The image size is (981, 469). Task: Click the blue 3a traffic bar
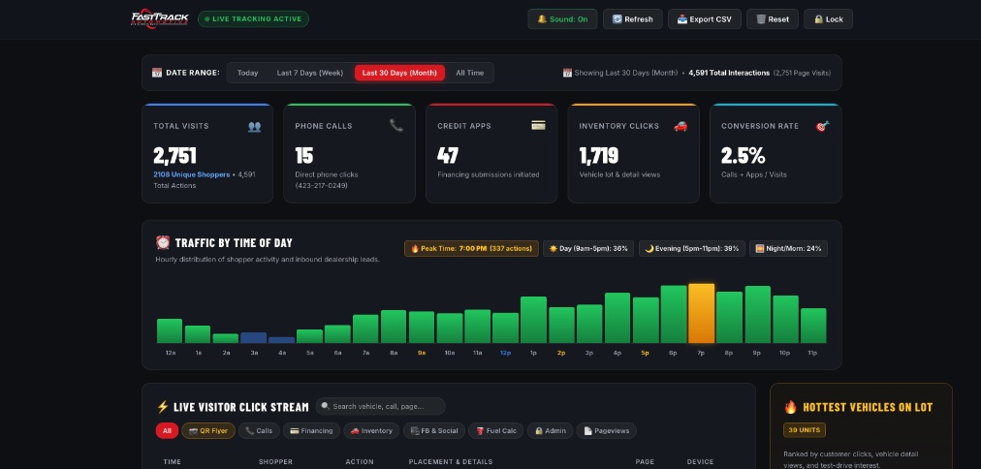pos(253,337)
